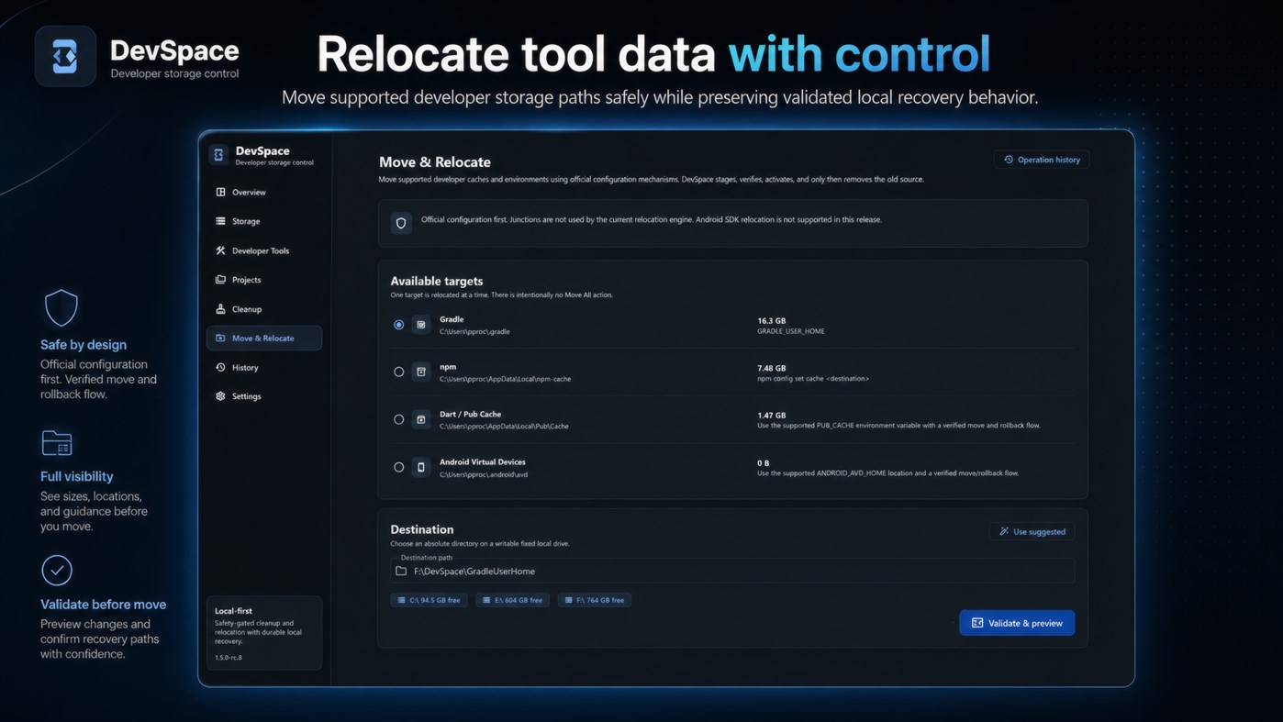The image size is (1283, 722).
Task: Click the small DevSpace logo in the sidebar
Action: (x=218, y=155)
